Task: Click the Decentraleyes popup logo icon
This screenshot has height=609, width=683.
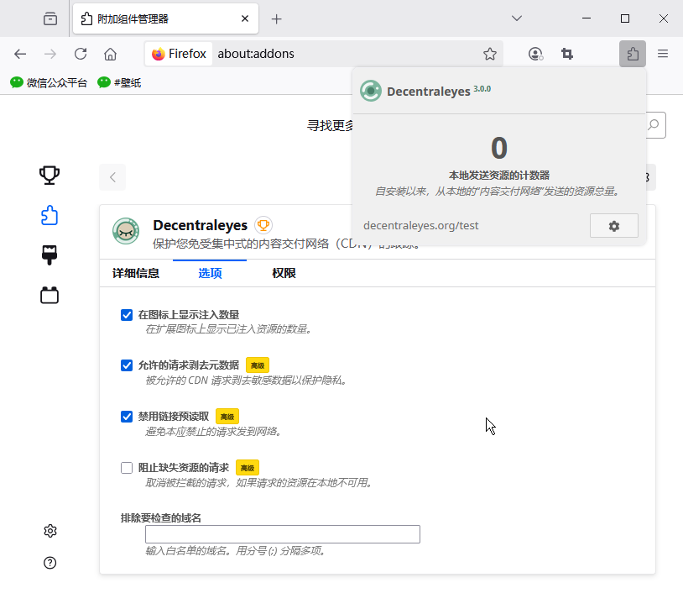Action: coord(371,91)
